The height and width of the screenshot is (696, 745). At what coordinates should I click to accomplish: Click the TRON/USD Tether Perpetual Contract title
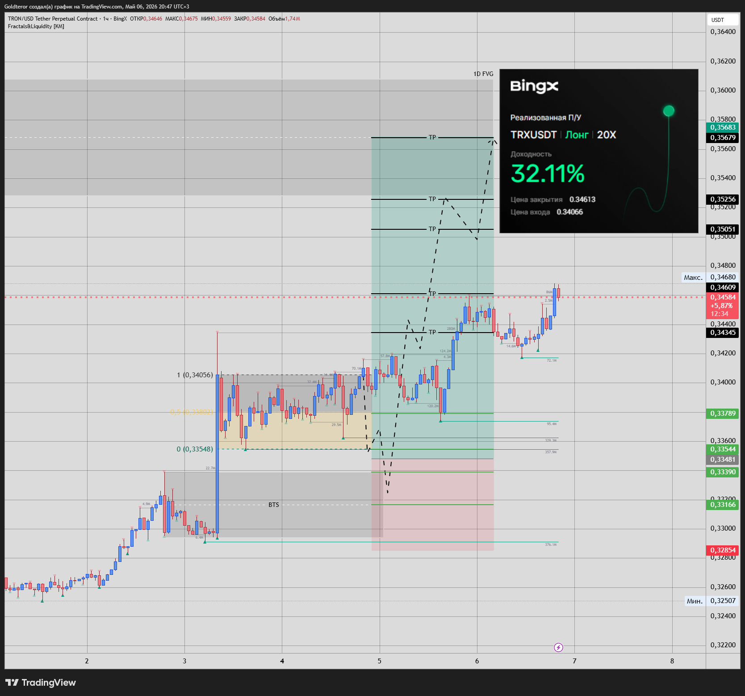click(53, 19)
